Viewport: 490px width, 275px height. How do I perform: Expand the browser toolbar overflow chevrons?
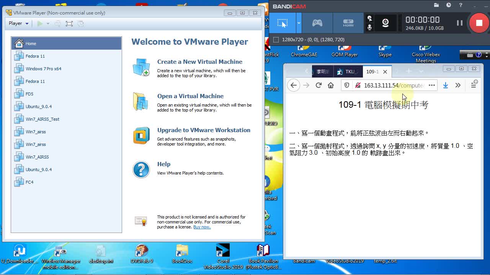[x=458, y=86]
